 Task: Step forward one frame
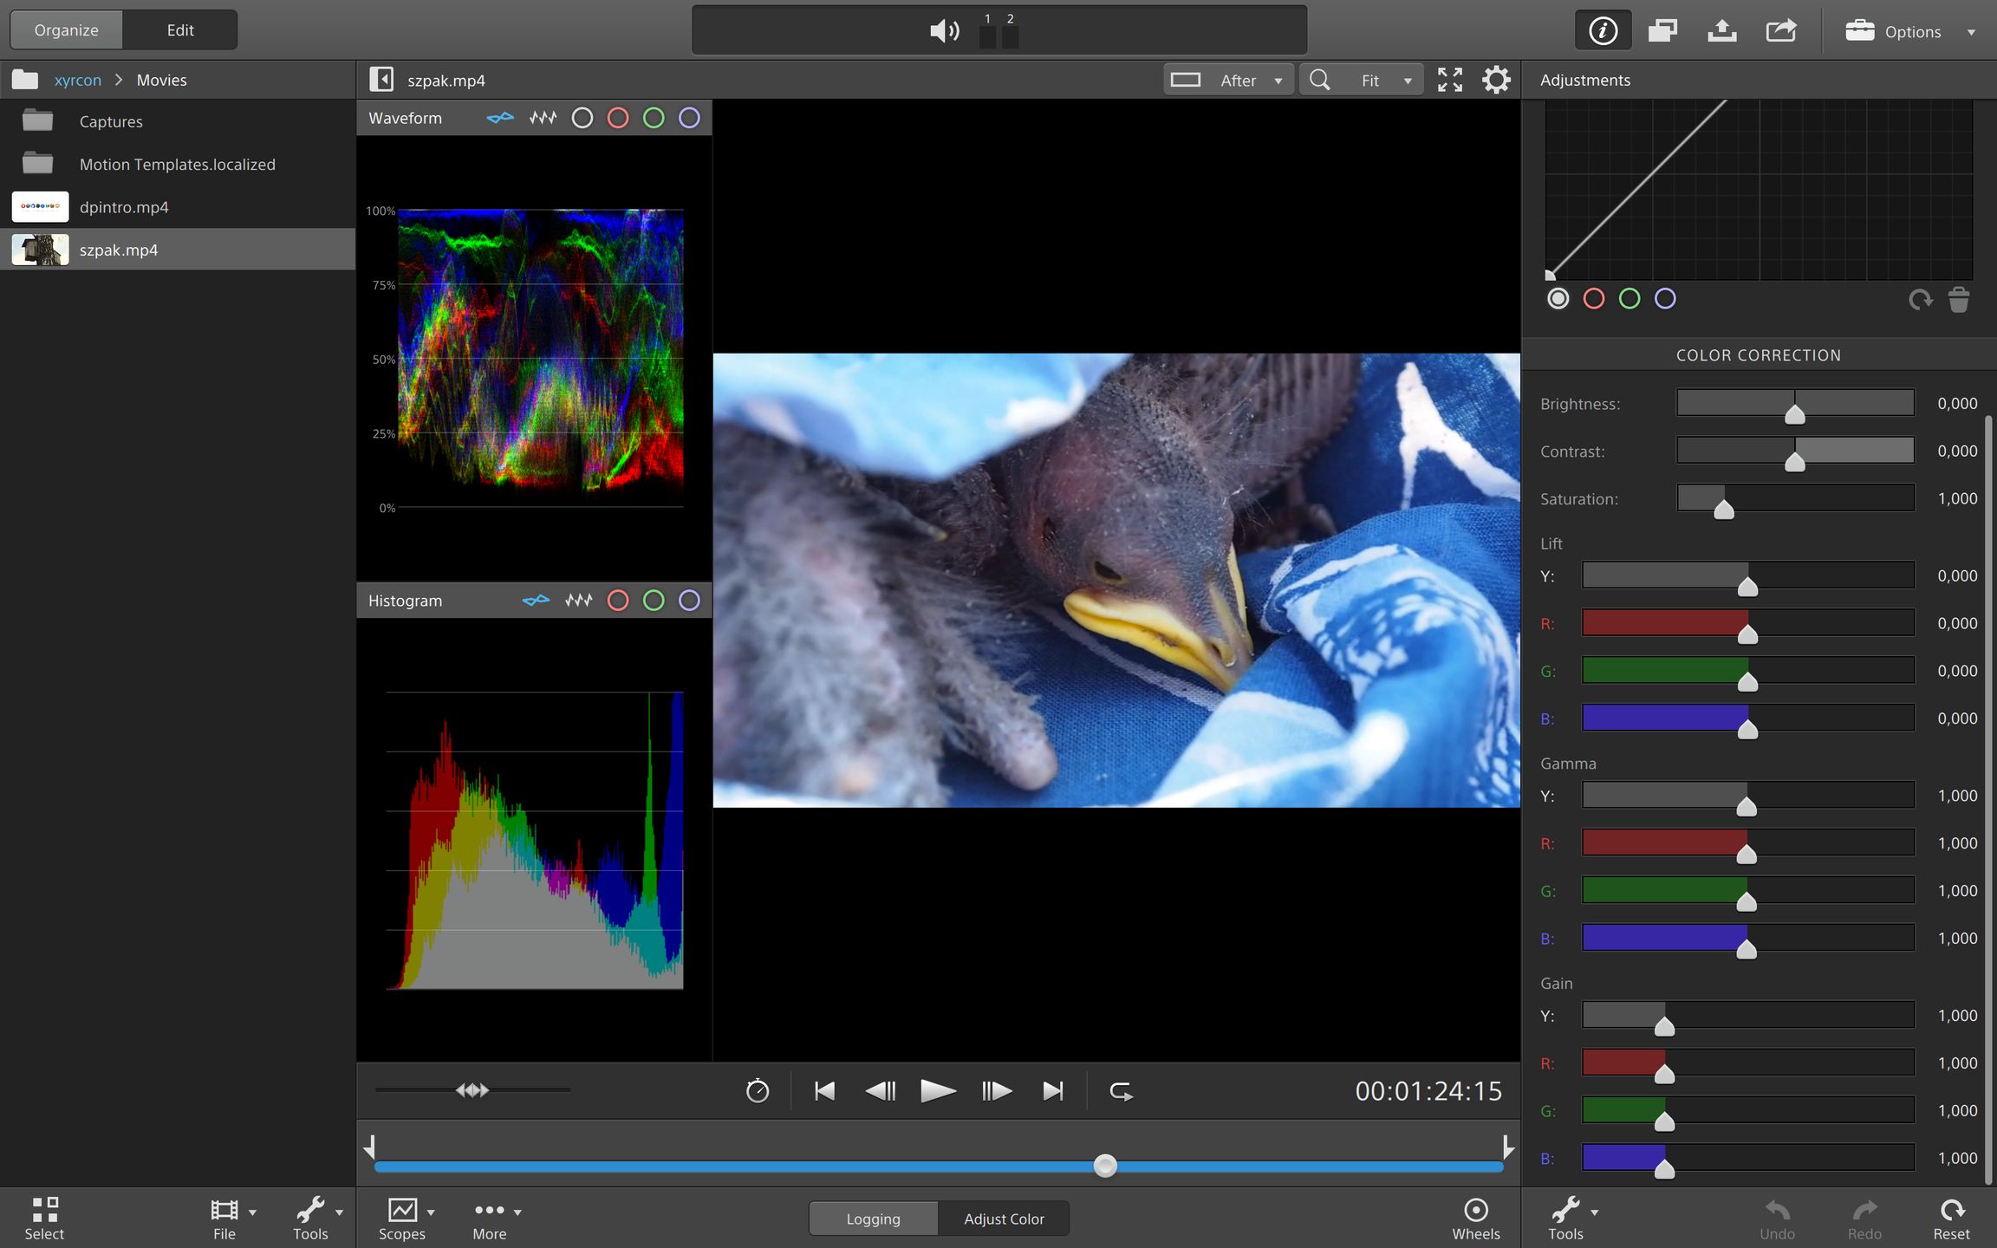pyautogui.click(x=996, y=1091)
